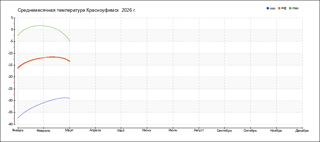320x142 pixels.
Task: Click the Март axis label
Action: point(69,130)
